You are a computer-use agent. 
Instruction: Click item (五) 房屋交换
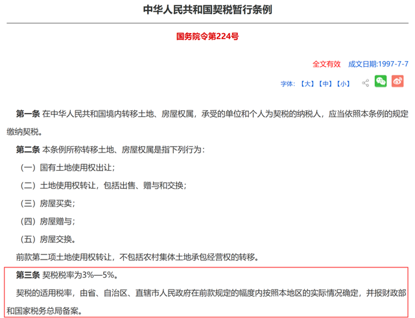[x=47, y=239]
